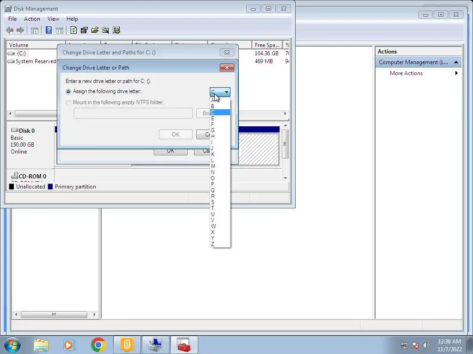This screenshot has height=354, width=473.
Task: Open the Action Center flag tray icon
Action: click(415, 345)
